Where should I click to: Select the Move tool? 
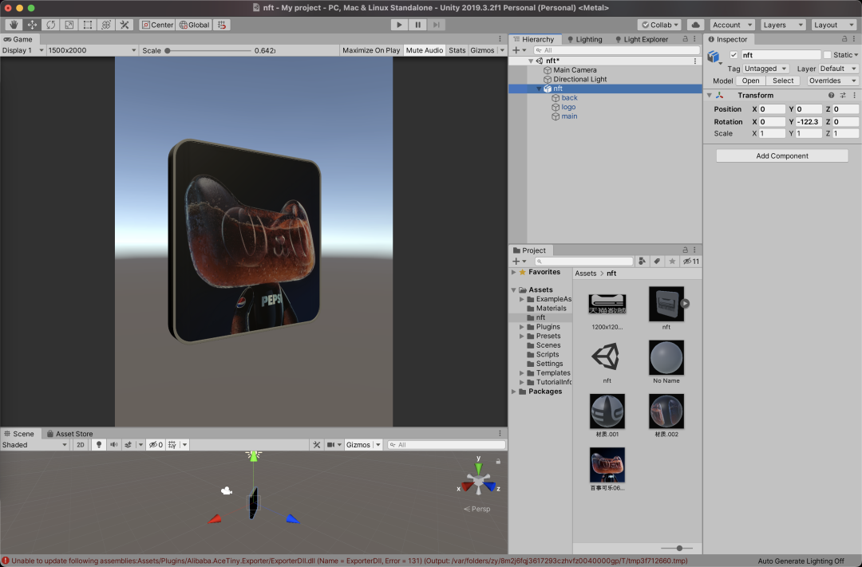(x=33, y=25)
